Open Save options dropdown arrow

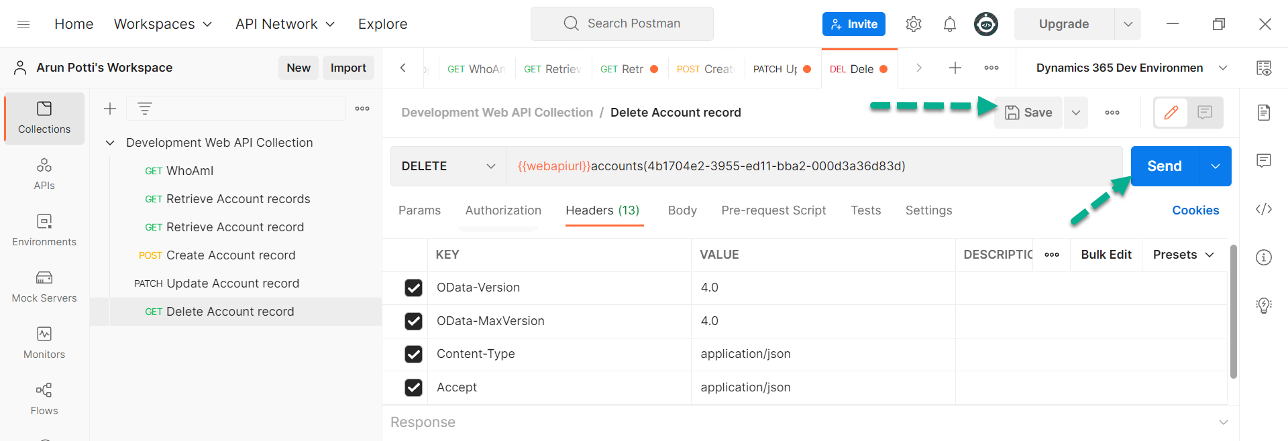point(1076,113)
